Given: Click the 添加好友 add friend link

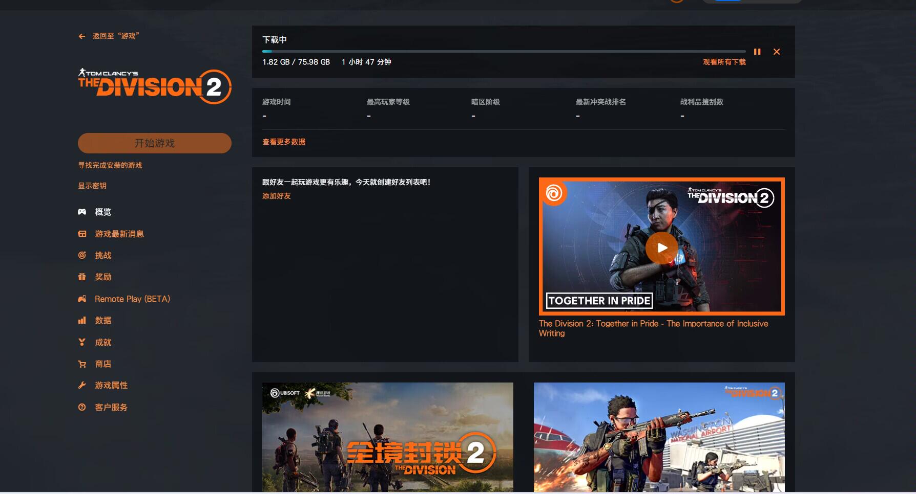Looking at the screenshot, I should (276, 196).
